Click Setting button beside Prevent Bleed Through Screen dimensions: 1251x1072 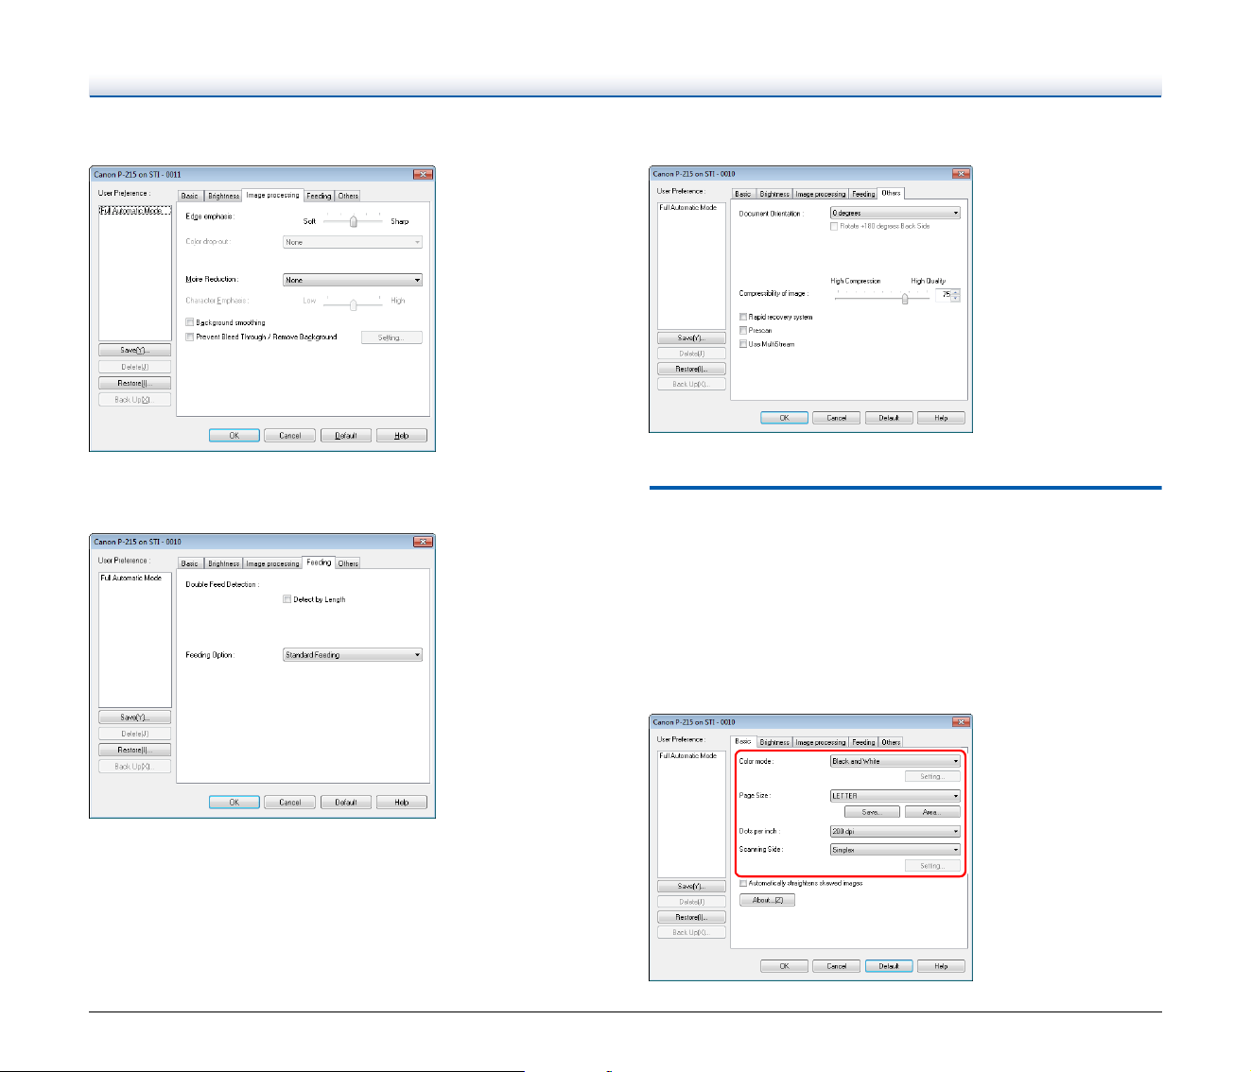coord(391,337)
